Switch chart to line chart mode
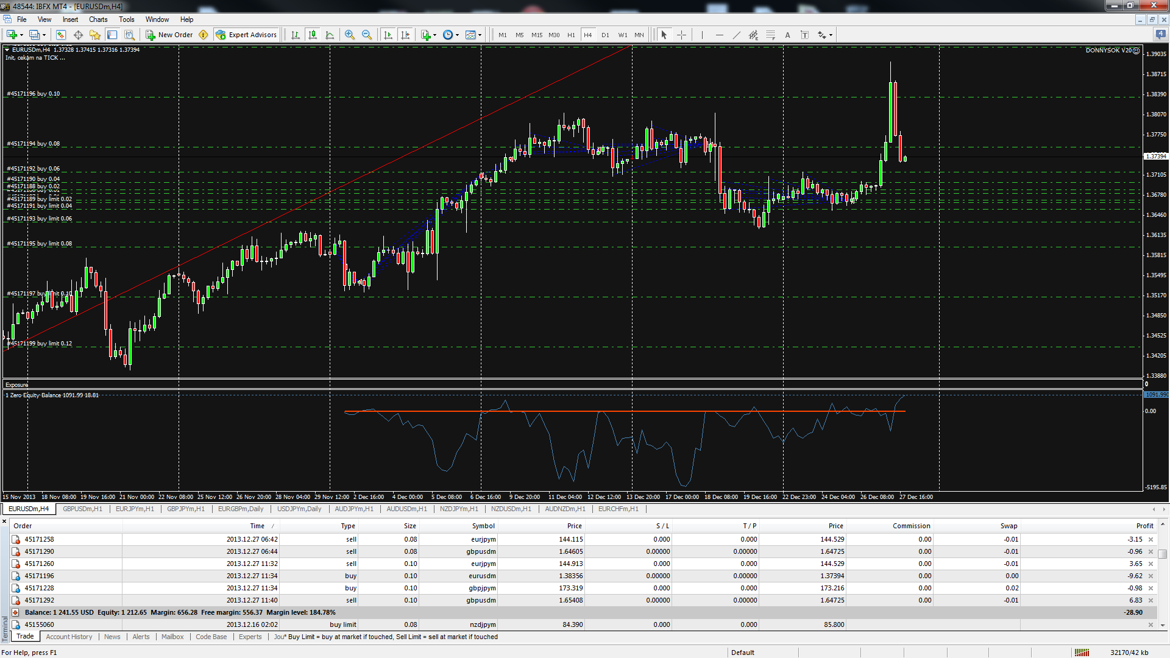1170x658 pixels. 330,35
